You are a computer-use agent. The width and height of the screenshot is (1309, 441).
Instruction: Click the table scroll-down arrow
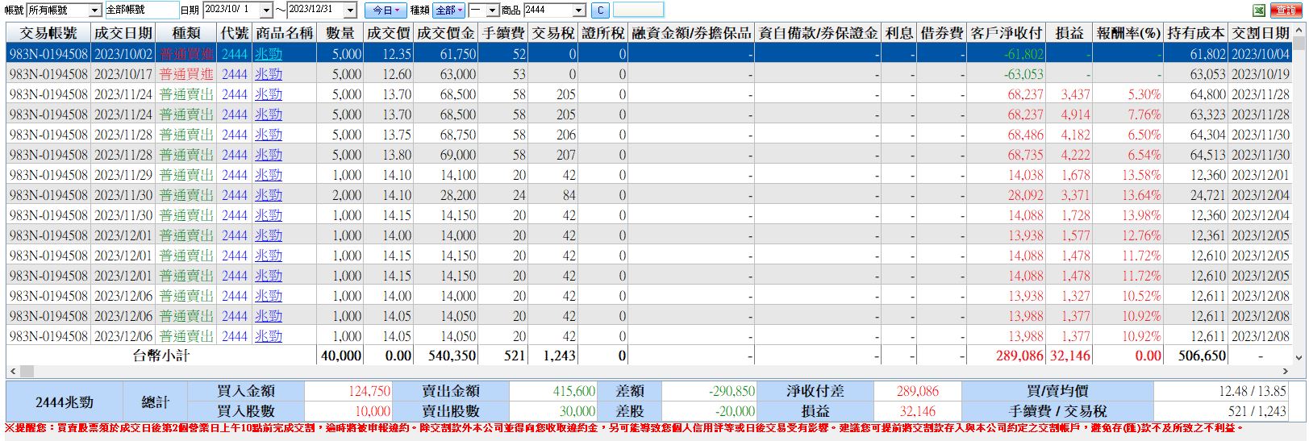pos(1299,358)
